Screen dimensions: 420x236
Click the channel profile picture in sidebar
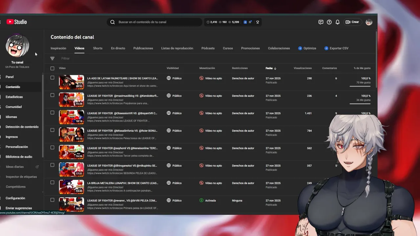[x=17, y=45]
